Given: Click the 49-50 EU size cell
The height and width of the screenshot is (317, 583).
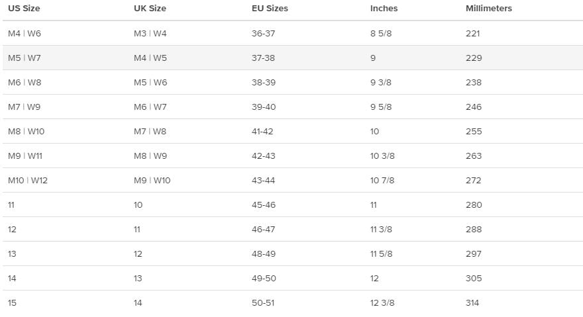Looking at the screenshot, I should (264, 279).
